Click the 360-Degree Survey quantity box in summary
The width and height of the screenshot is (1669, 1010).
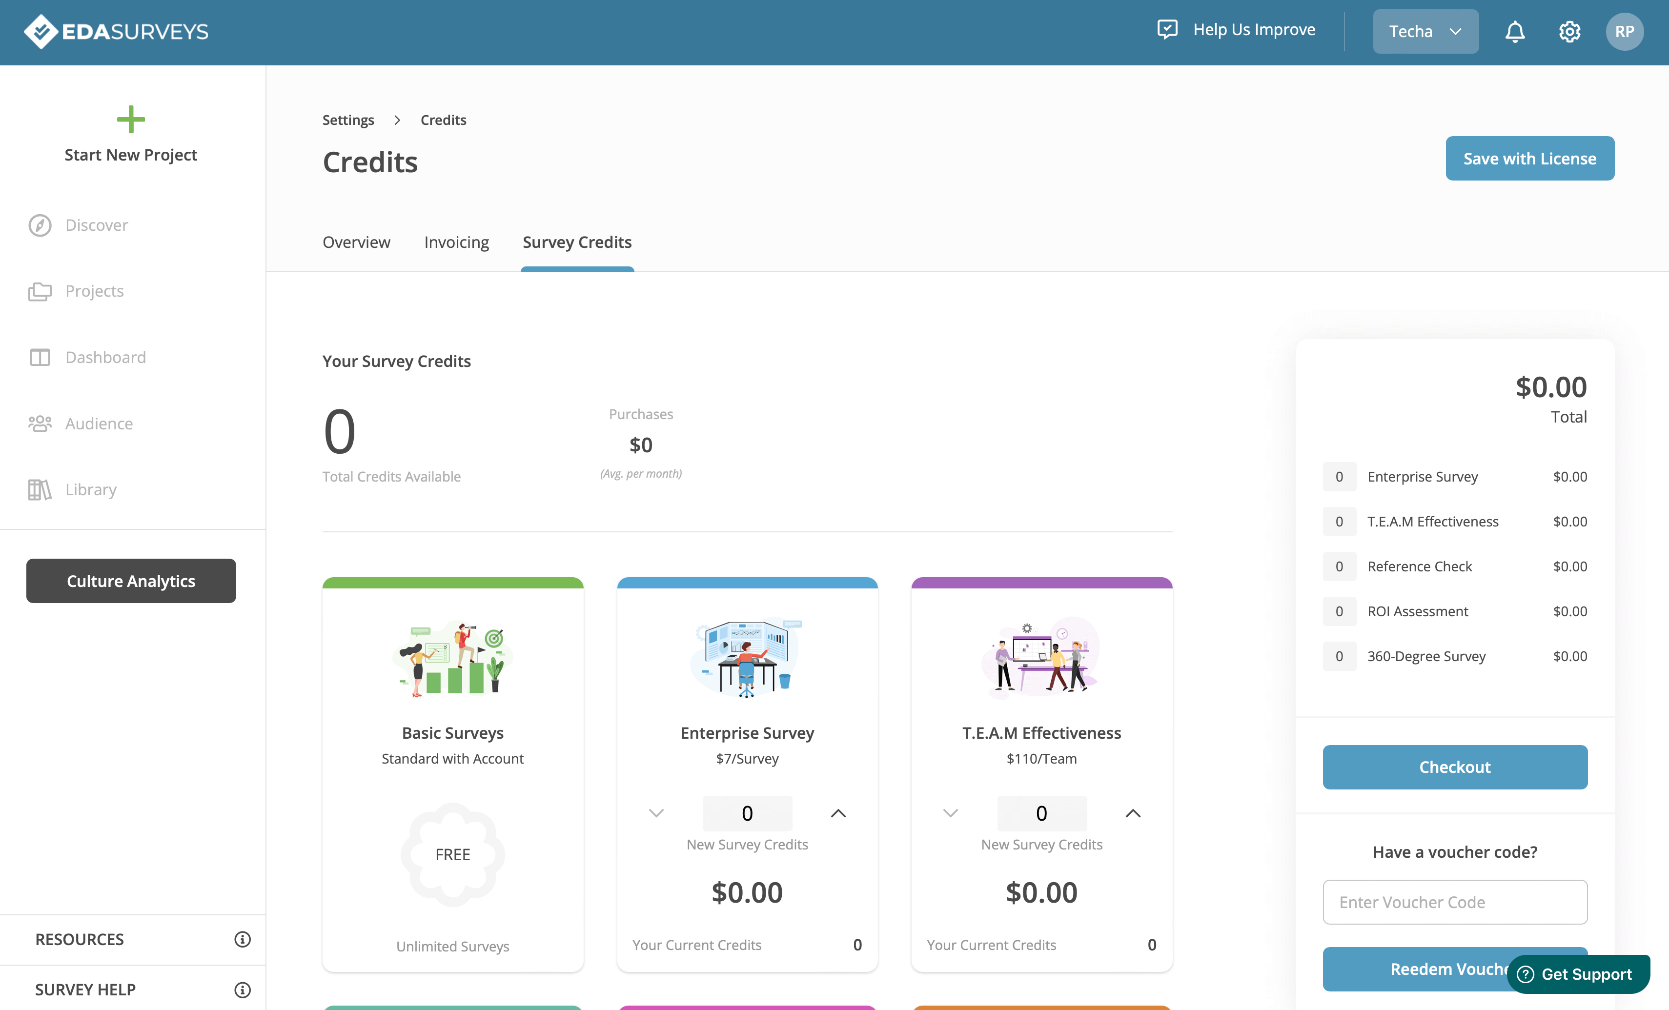1339,656
